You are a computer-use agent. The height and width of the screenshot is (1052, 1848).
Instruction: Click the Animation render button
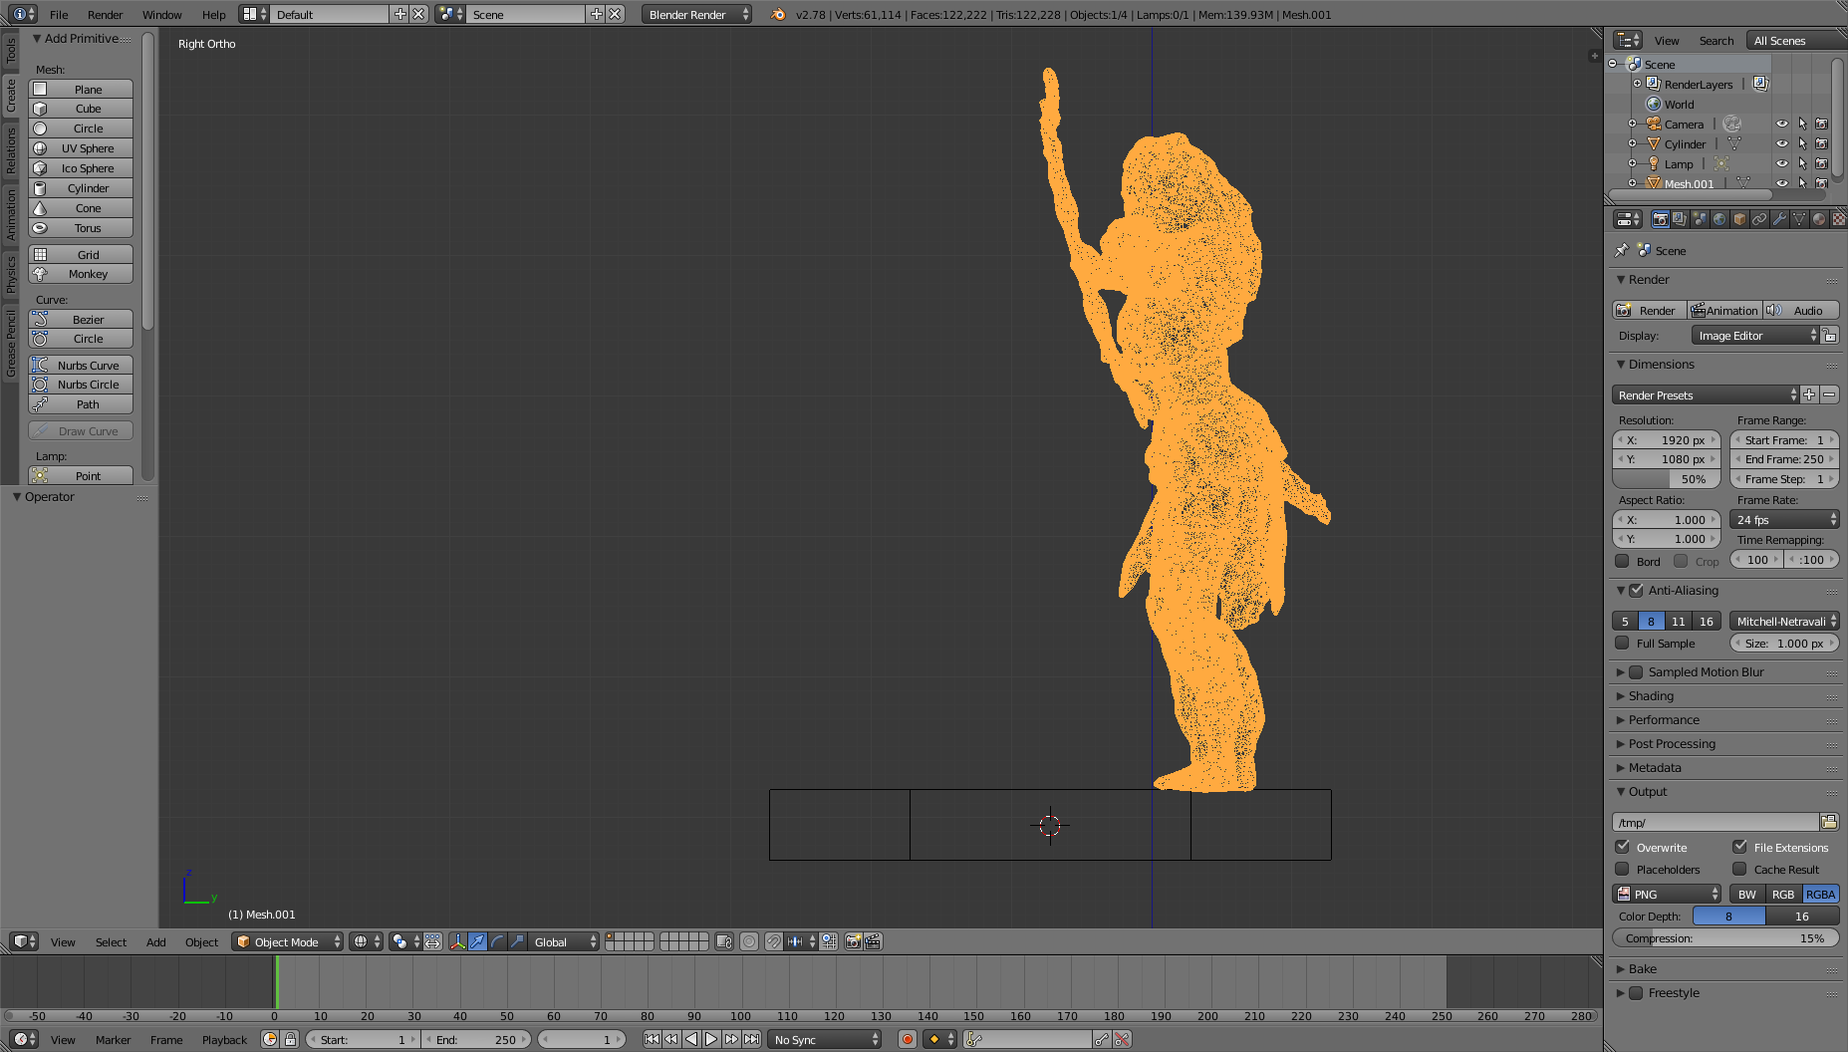click(x=1724, y=310)
